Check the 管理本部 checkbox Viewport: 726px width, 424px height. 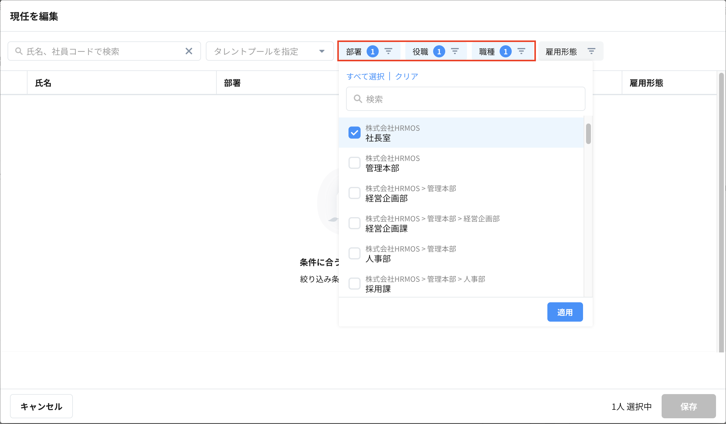354,163
